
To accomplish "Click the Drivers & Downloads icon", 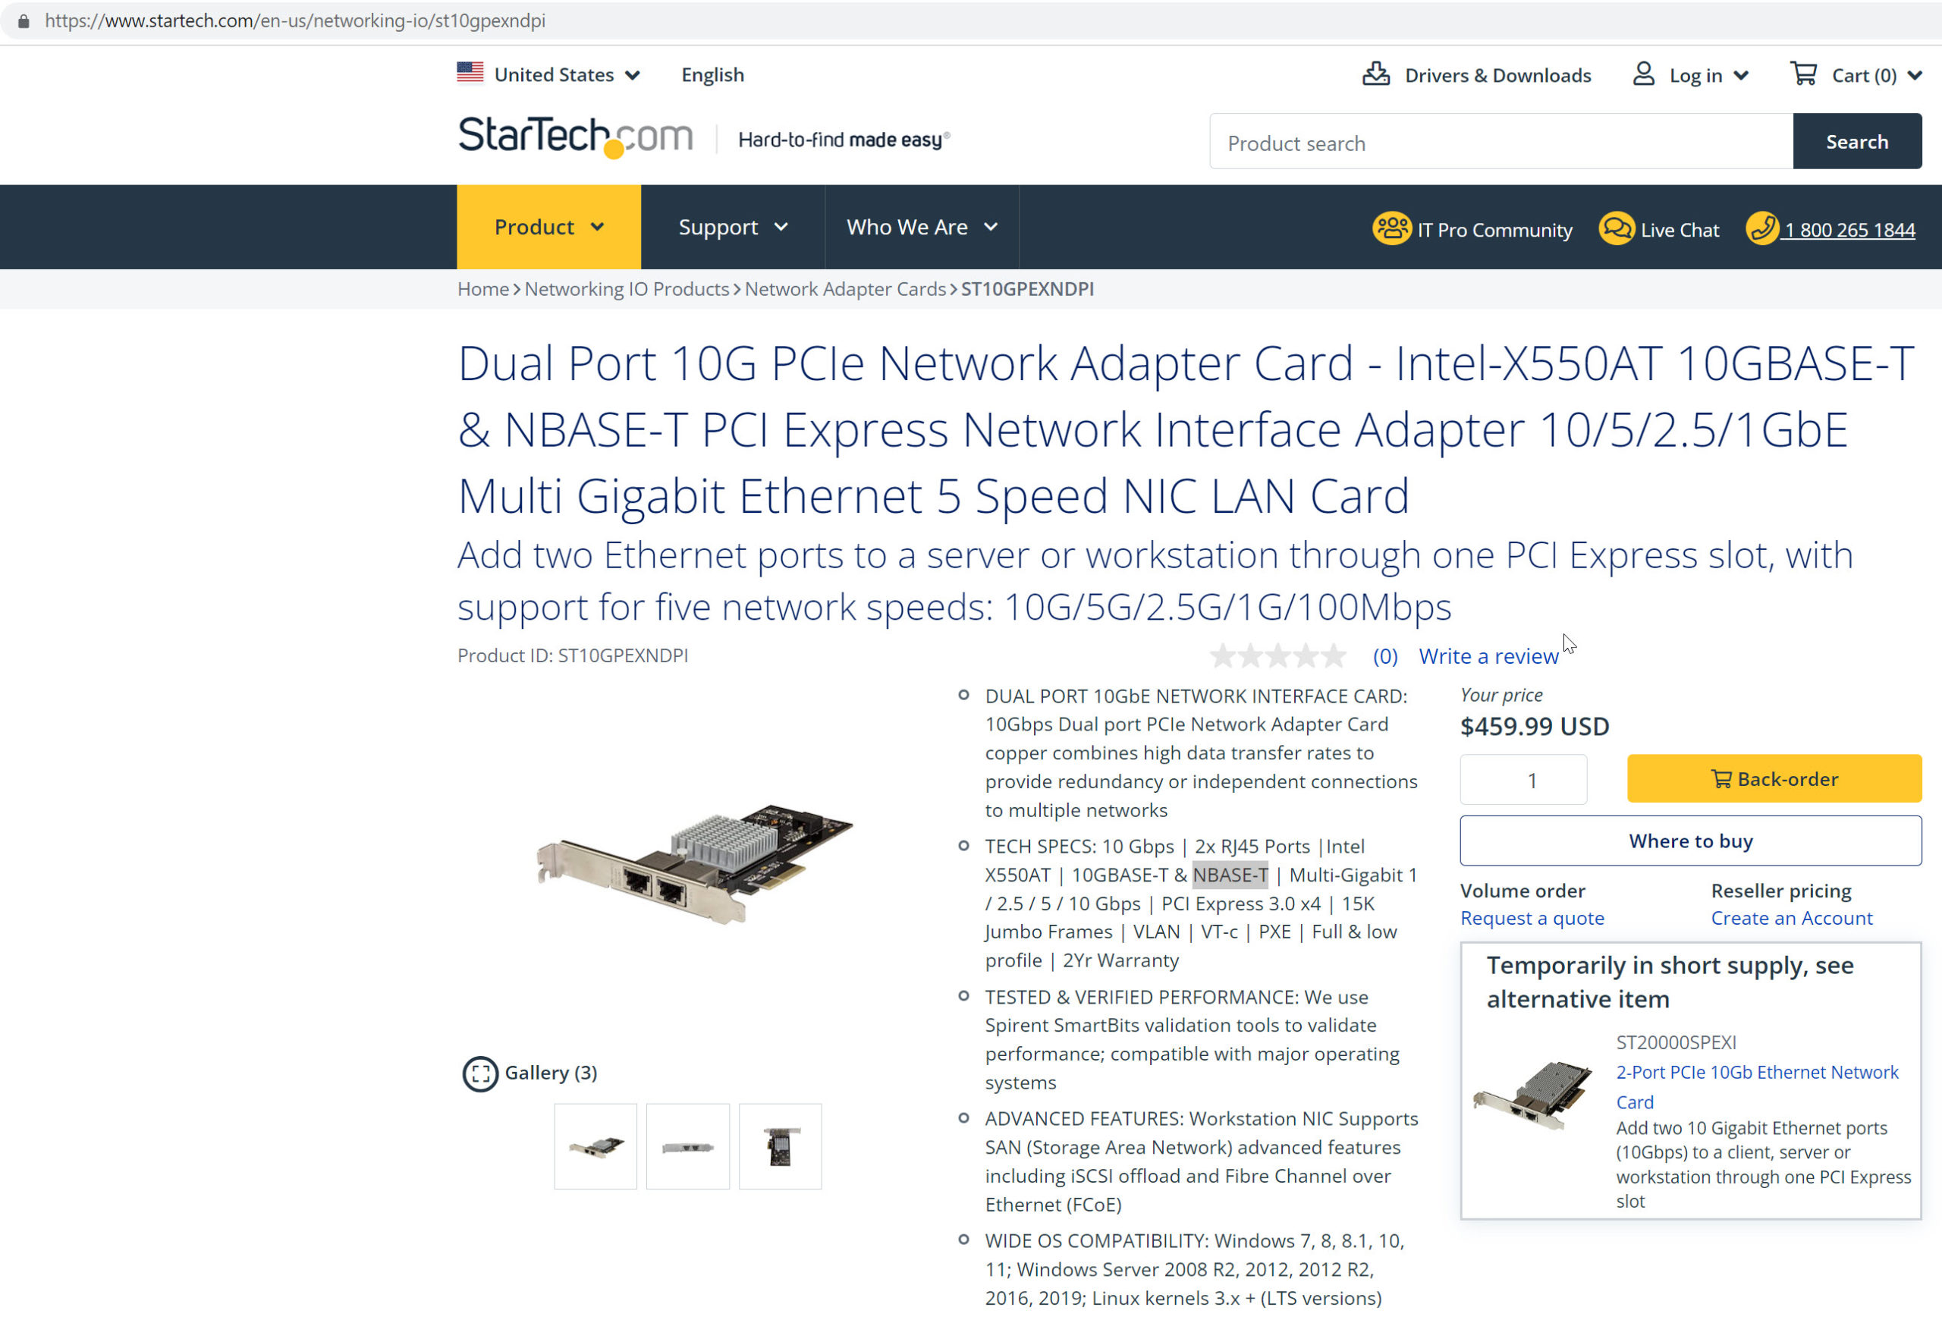I will coord(1376,74).
